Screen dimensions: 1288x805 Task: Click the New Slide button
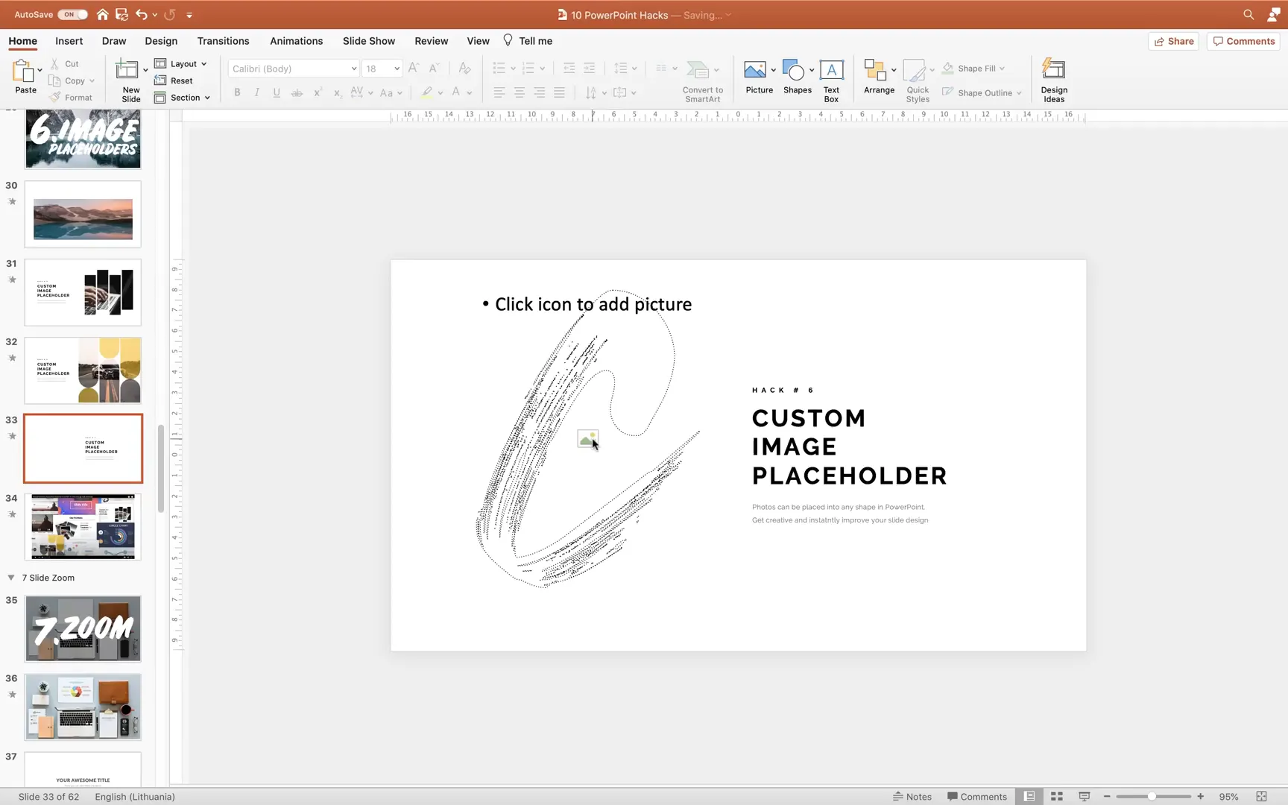(130, 78)
